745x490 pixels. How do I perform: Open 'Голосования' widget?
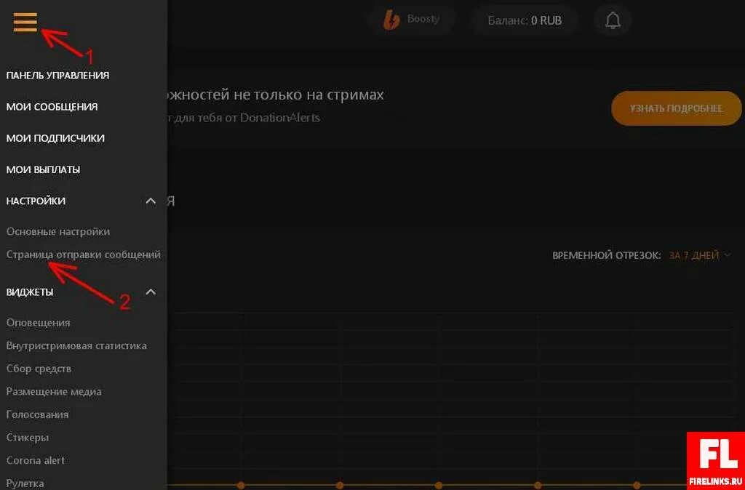(38, 414)
